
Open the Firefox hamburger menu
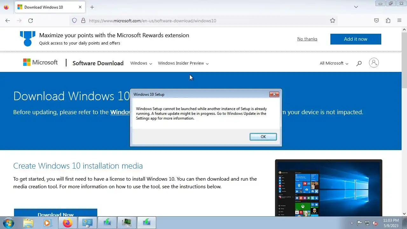tap(399, 20)
